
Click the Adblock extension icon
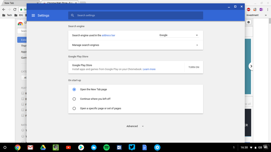point(249,9)
